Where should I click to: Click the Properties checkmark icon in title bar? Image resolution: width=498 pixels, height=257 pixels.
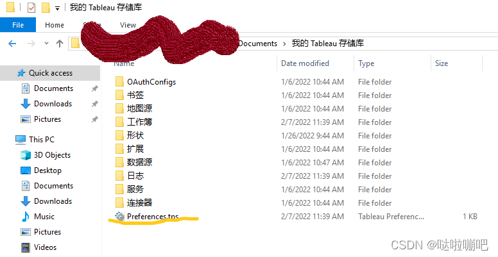coord(31,7)
